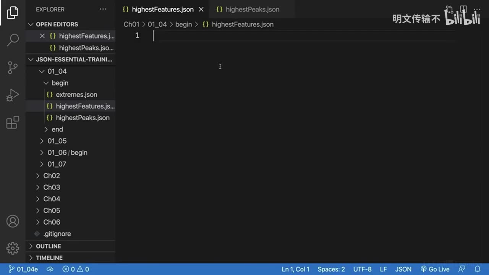Viewport: 489px width, 275px height.
Task: Select highestFeatures.json in the file tree
Action: tap(85, 106)
